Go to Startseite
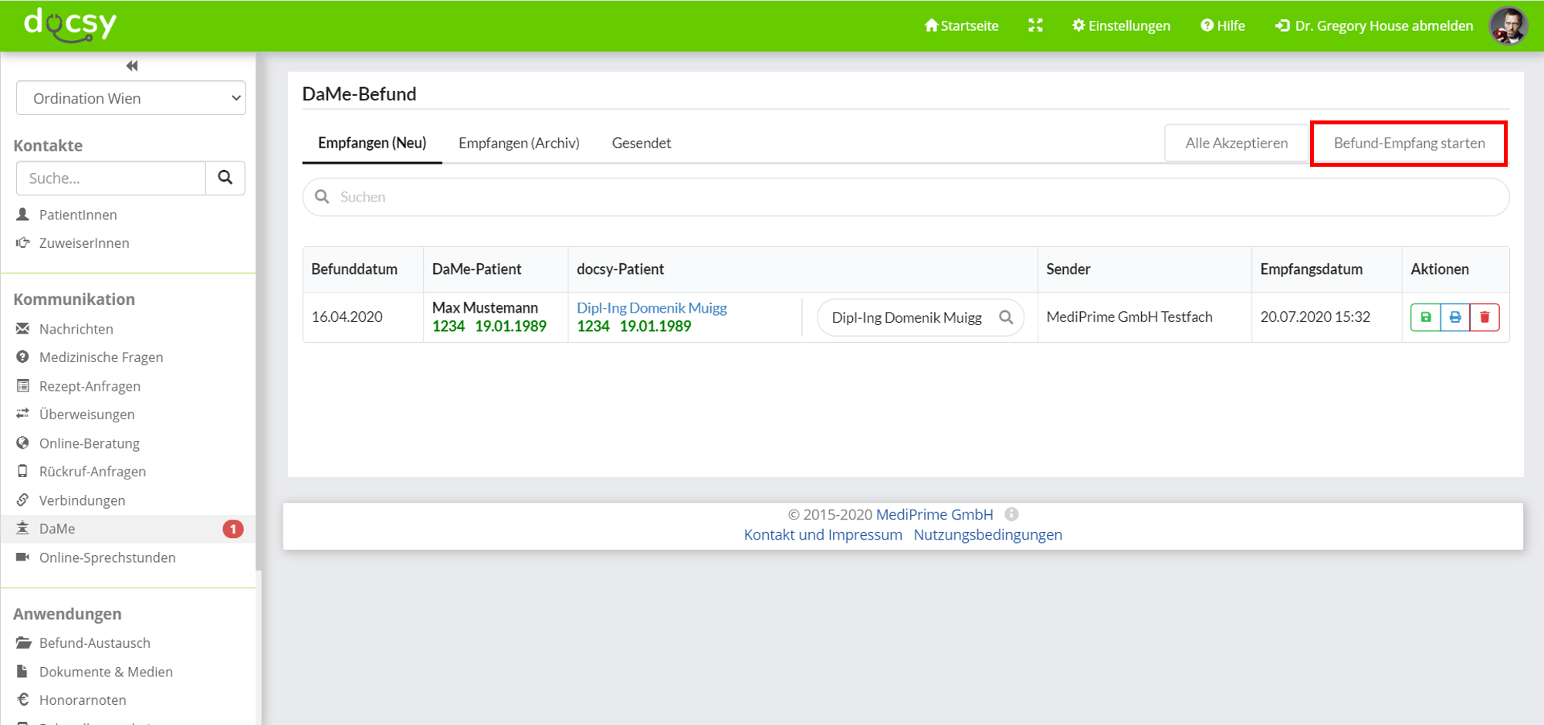Screen dimensions: 1544x725 [962, 25]
